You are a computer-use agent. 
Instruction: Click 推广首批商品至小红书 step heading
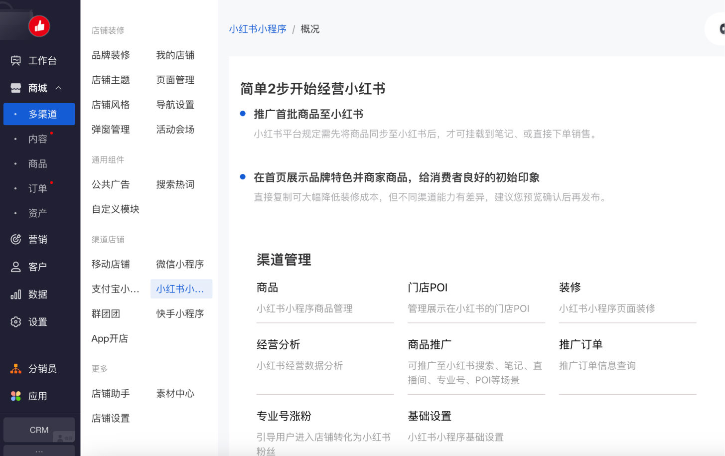click(x=308, y=114)
